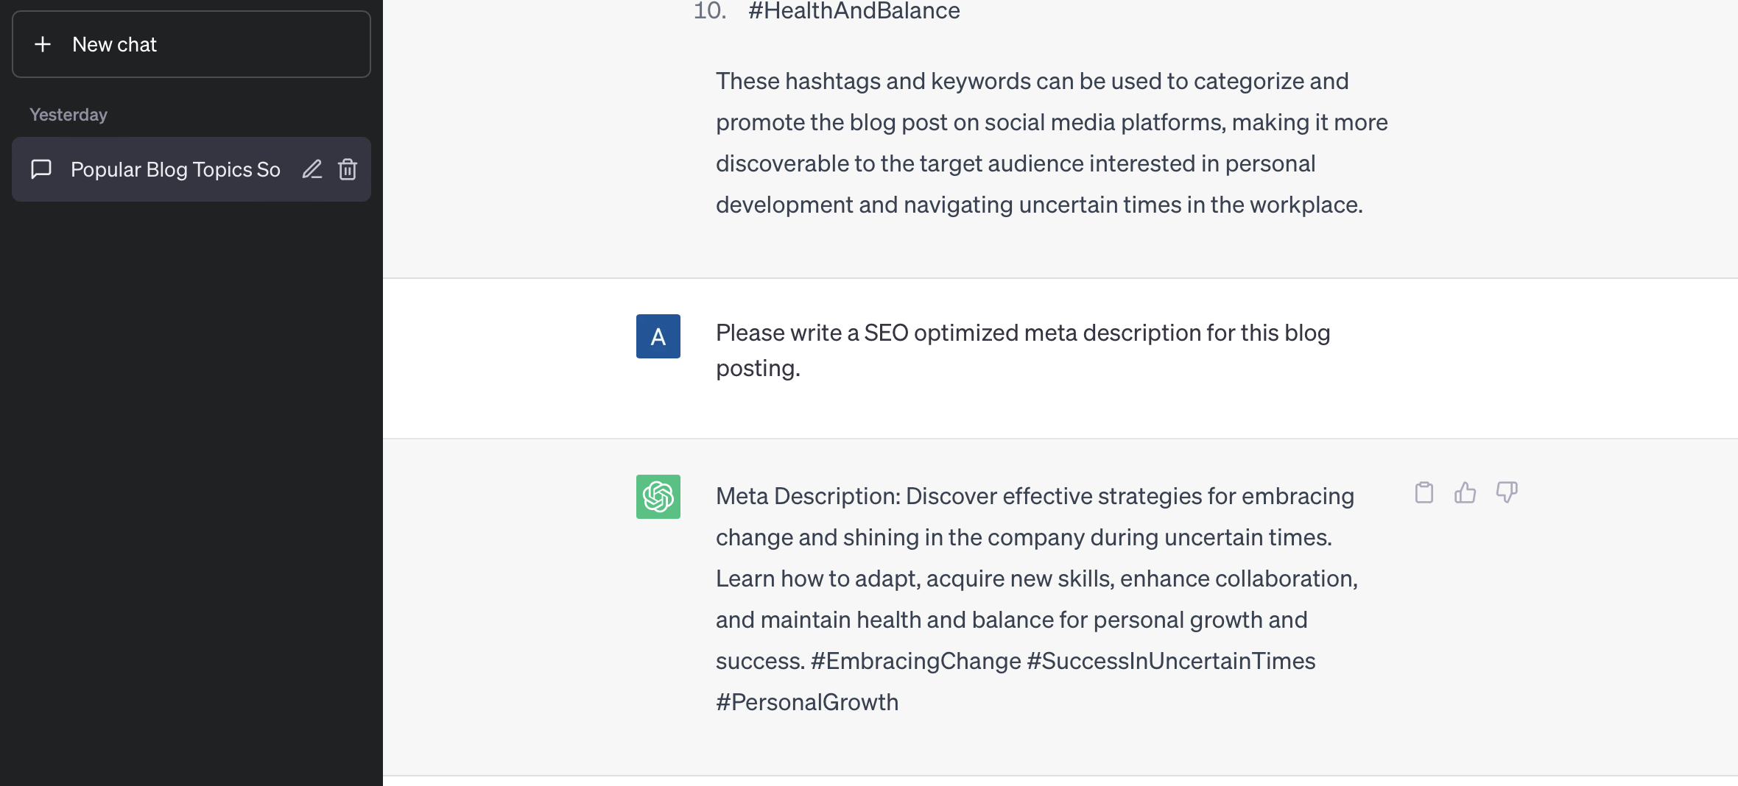Click the chat bubble icon in sidebar

(x=41, y=169)
